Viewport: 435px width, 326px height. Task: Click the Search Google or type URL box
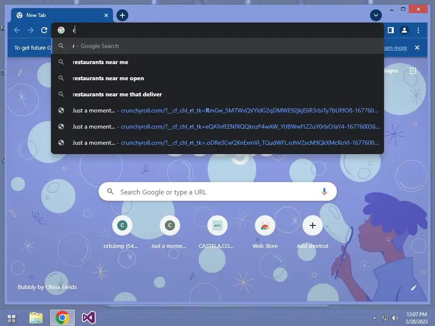217,191
